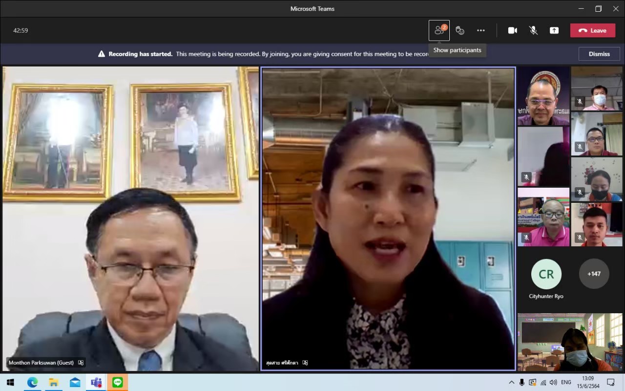Open the Show participants panel
The height and width of the screenshot is (391, 625).
tap(439, 30)
